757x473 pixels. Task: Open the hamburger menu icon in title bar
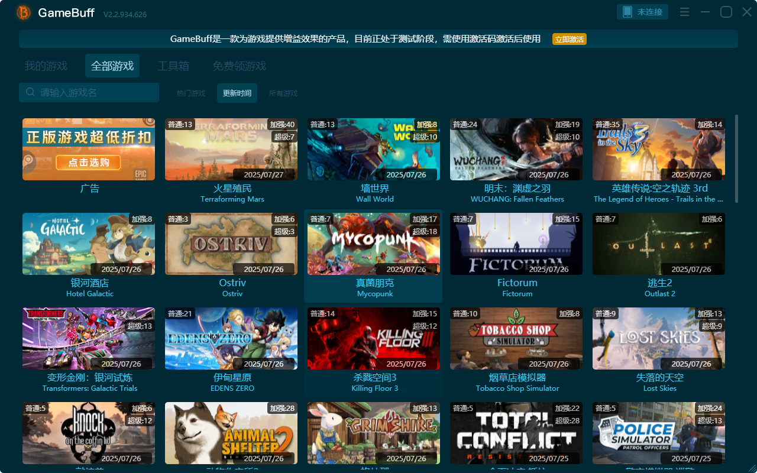684,12
